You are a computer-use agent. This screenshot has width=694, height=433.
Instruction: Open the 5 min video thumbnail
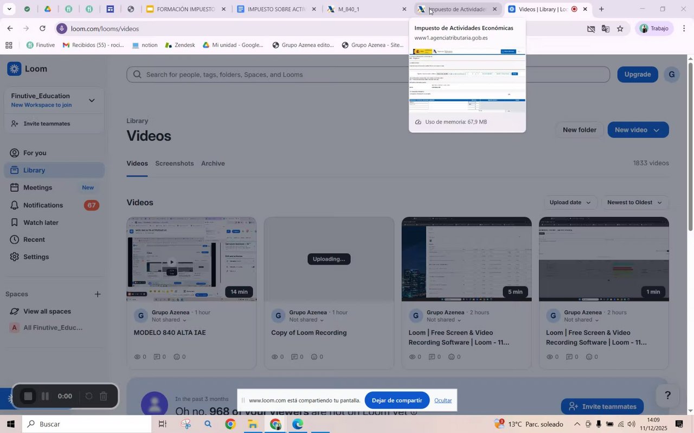coord(466,259)
